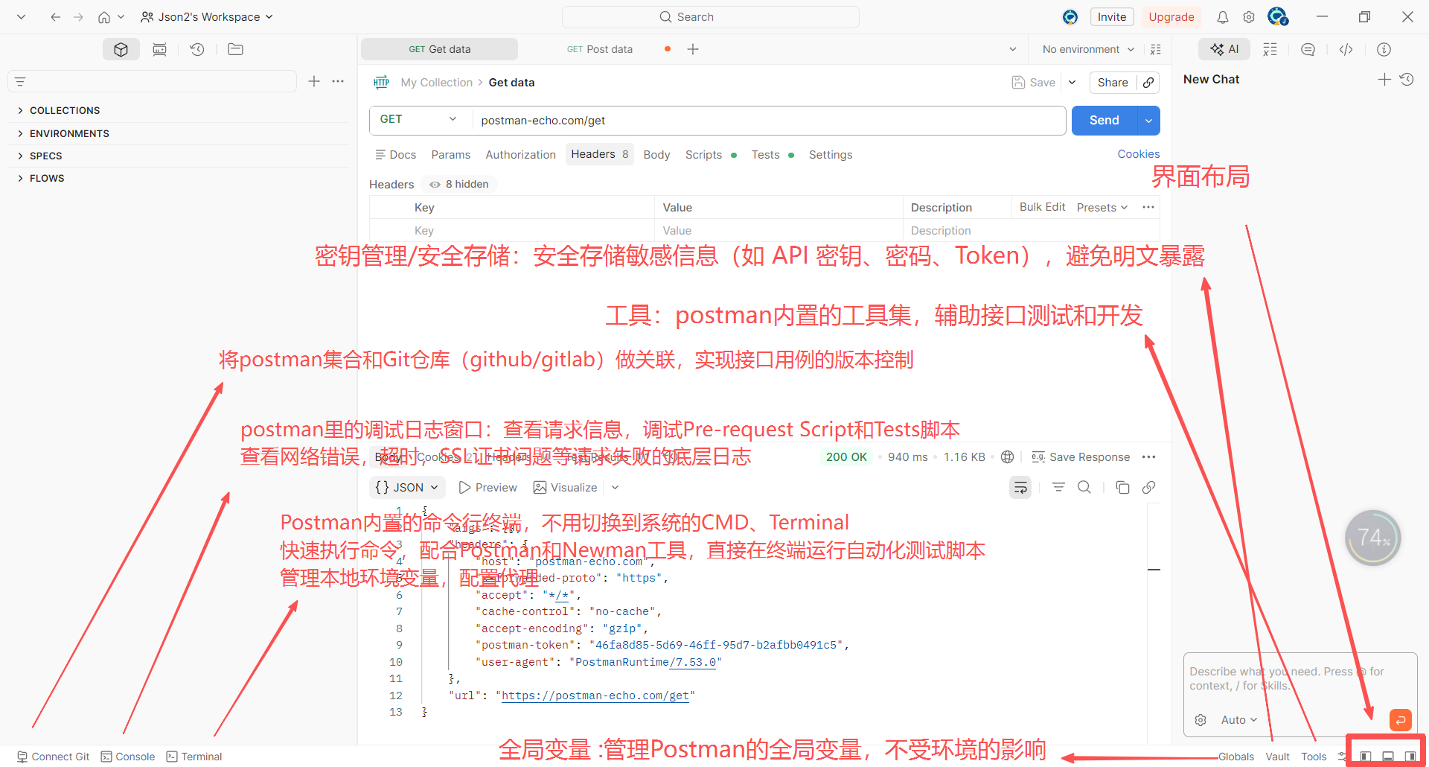Create new sidebar item with plus icon
Image resolution: width=1429 pixels, height=767 pixels.
tap(314, 81)
